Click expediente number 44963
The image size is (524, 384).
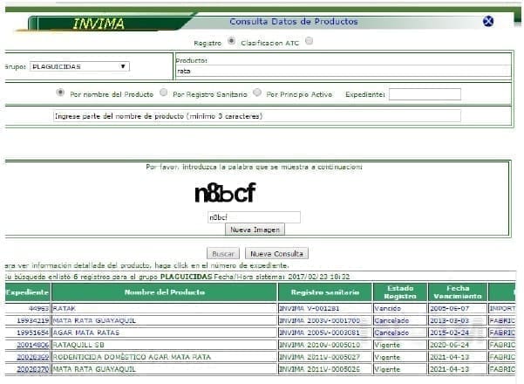[38, 308]
